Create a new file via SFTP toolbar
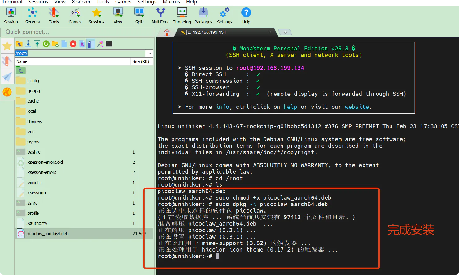Image resolution: width=459 pixels, height=275 pixels. coord(64,44)
